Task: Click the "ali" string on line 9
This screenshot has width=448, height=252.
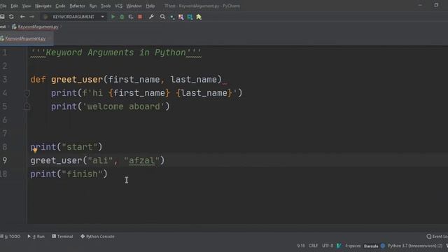Action: point(100,160)
